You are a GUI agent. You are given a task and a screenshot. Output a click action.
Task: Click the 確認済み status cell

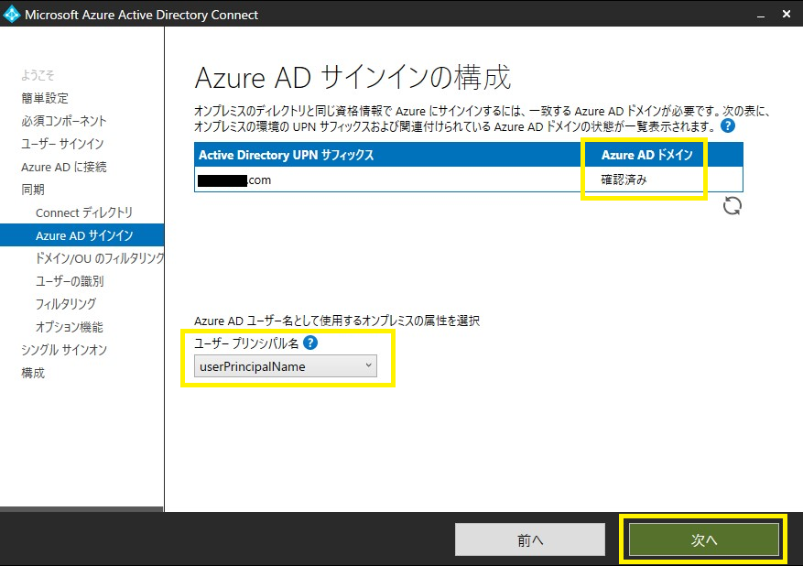pyautogui.click(x=624, y=180)
